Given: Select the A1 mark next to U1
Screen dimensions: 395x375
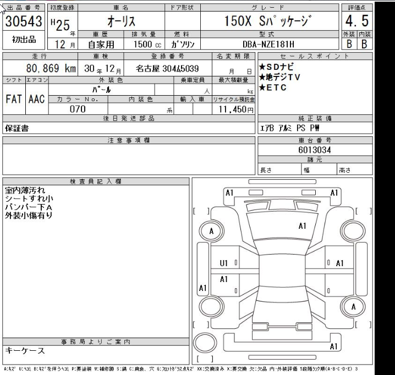Looking at the screenshot, I should [223, 279].
